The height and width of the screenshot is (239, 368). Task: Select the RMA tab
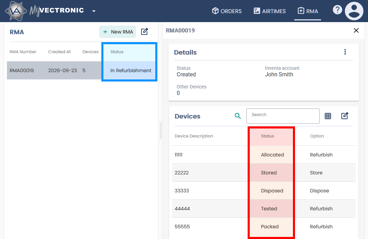308,11
